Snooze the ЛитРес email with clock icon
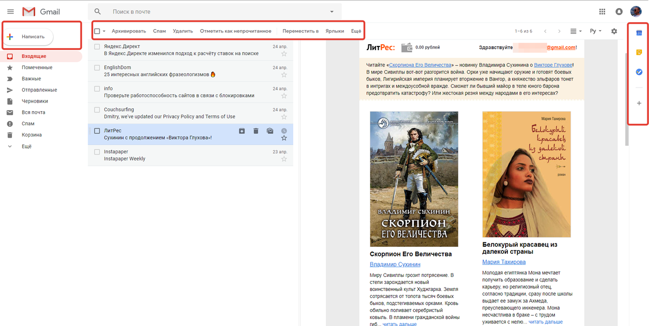The height and width of the screenshot is (326, 649). tap(284, 131)
